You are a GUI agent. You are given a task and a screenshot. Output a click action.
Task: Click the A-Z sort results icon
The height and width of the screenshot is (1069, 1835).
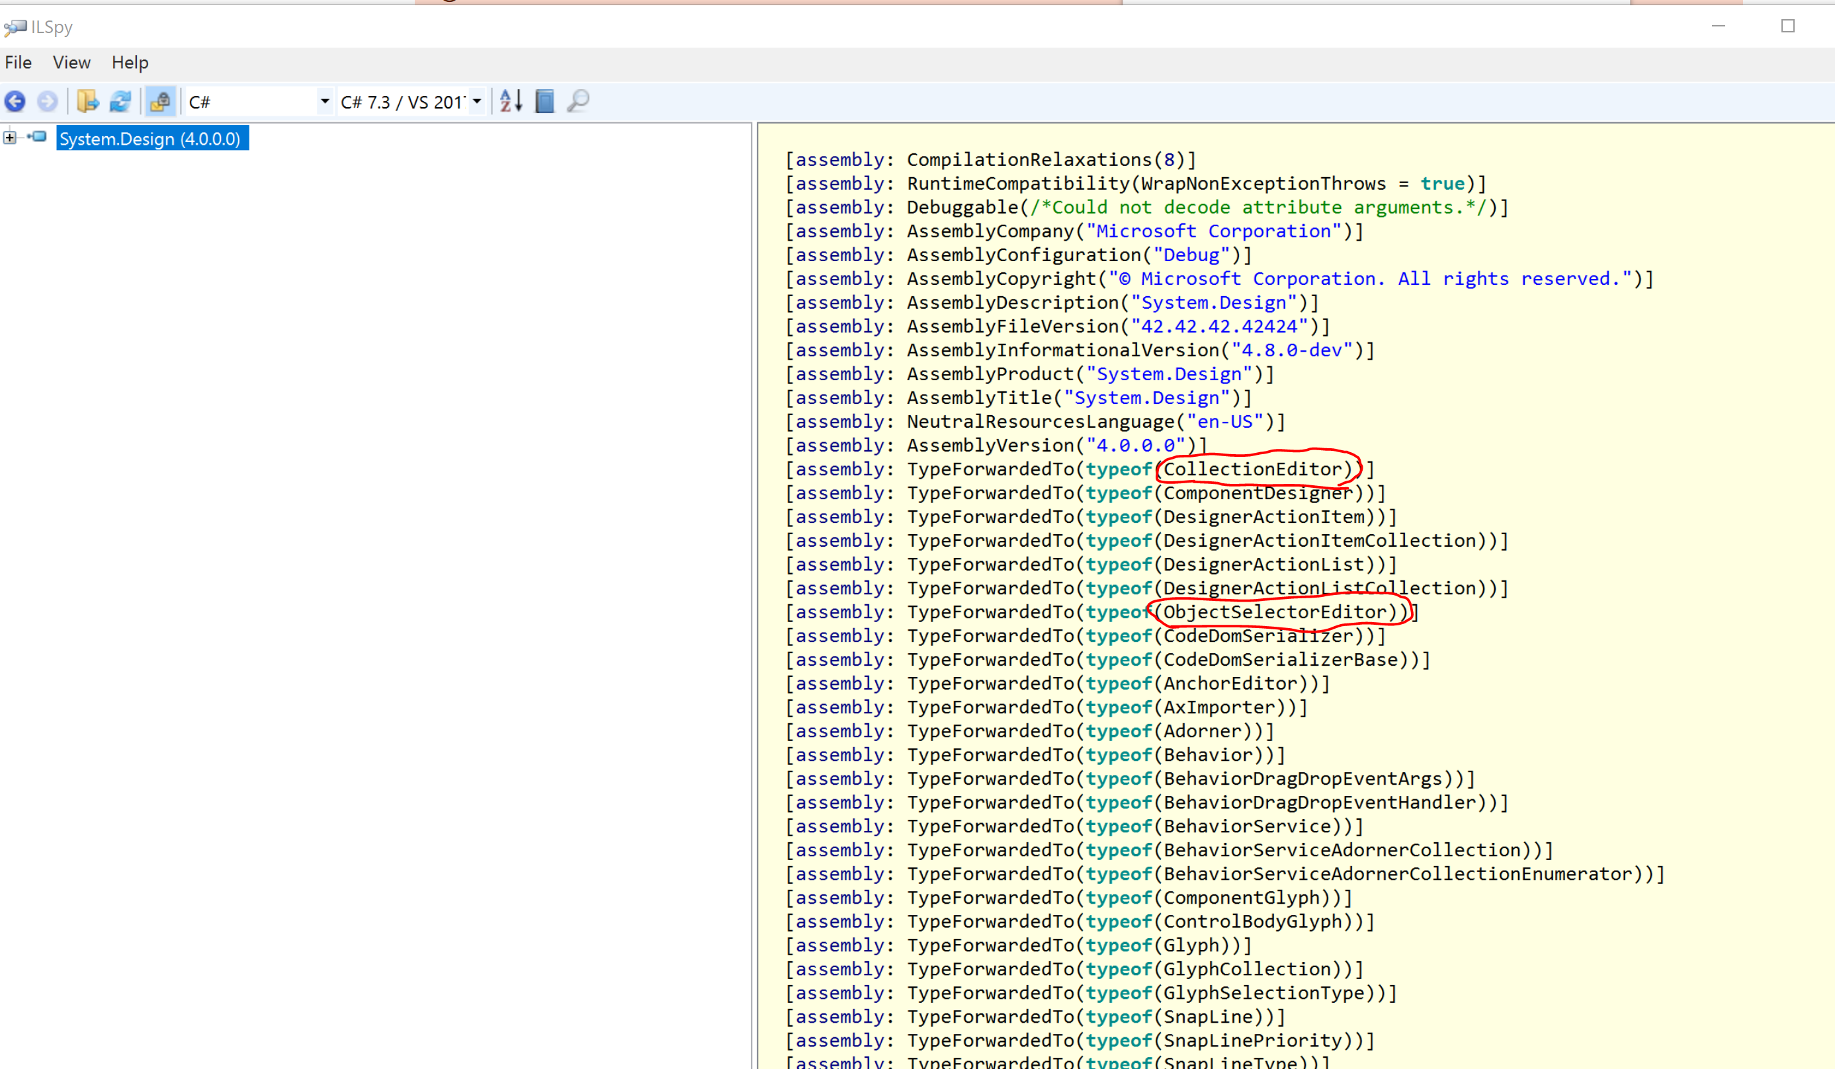tap(511, 101)
